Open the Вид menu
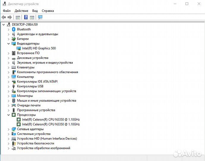Viewport: 205px width, 161px height. [x=35, y=11]
